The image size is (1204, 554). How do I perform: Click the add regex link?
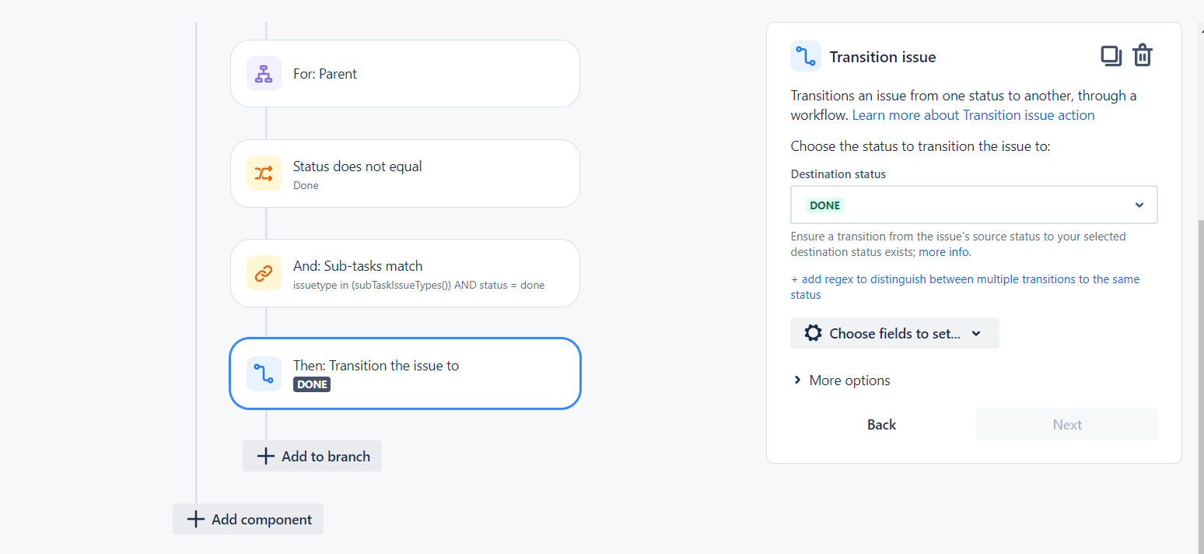coord(964,279)
